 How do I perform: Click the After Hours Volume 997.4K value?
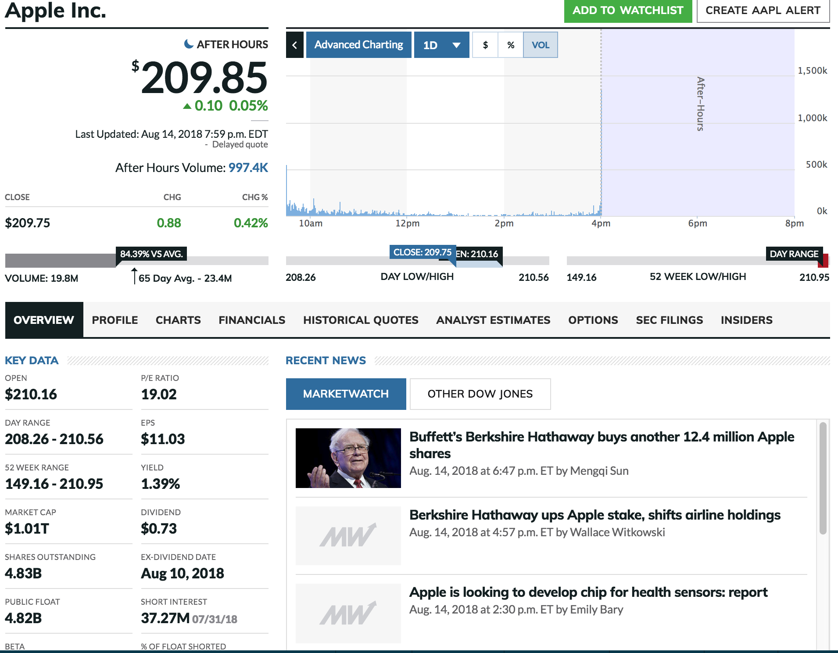click(x=248, y=168)
